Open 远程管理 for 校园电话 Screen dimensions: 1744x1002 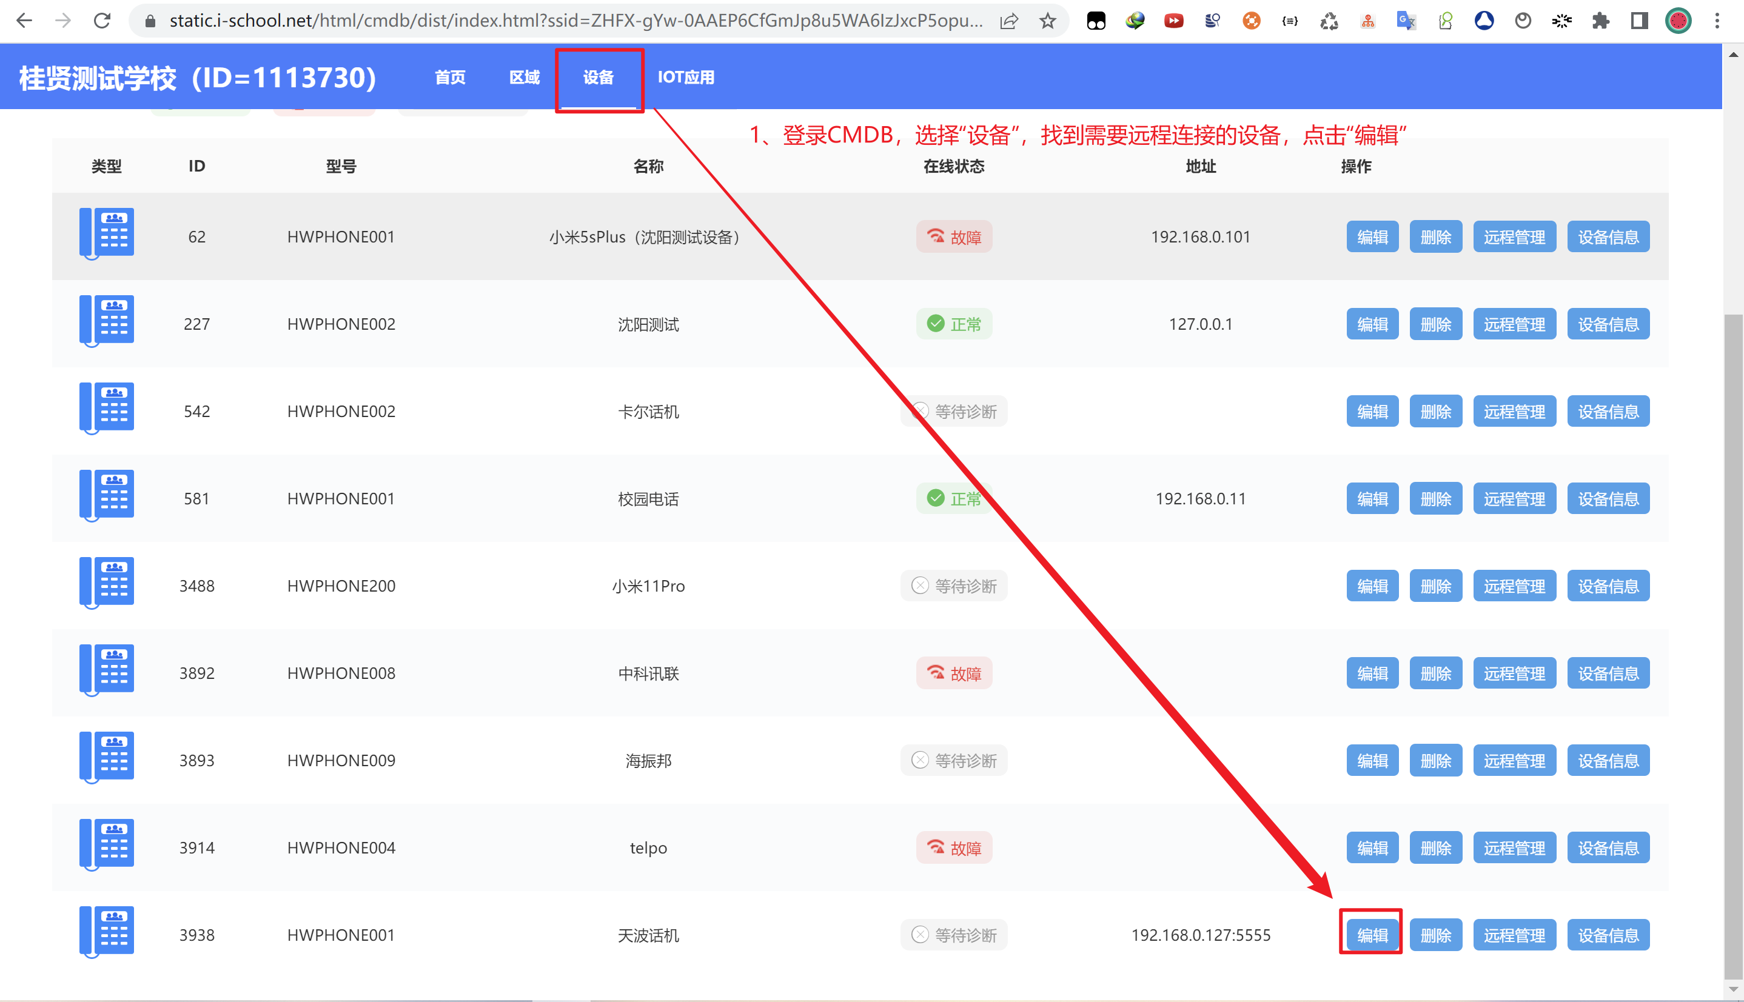1514,499
